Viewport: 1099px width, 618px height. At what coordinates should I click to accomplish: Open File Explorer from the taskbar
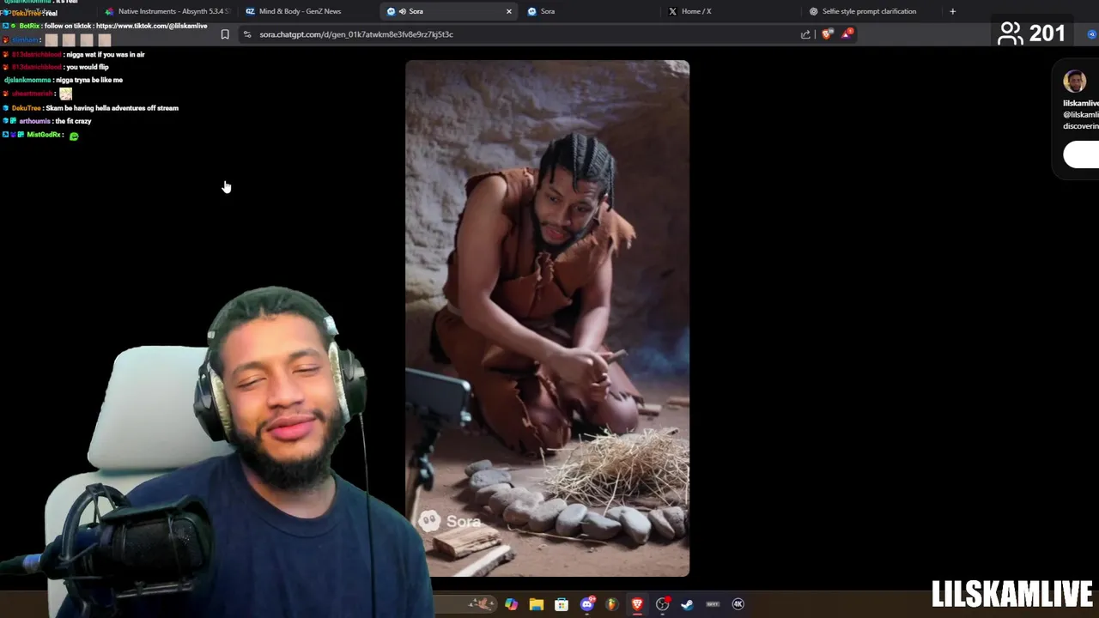pyautogui.click(x=537, y=604)
